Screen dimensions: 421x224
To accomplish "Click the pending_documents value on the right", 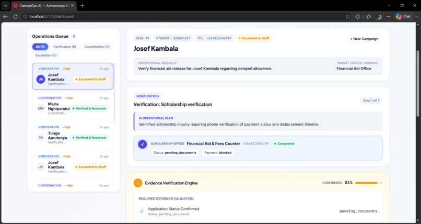I will tap(358, 211).
